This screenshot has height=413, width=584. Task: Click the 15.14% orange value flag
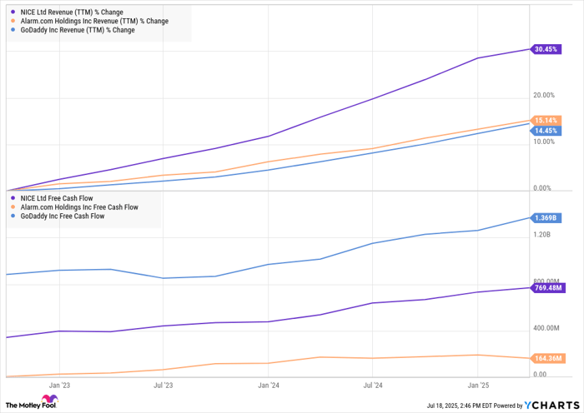[x=546, y=121]
